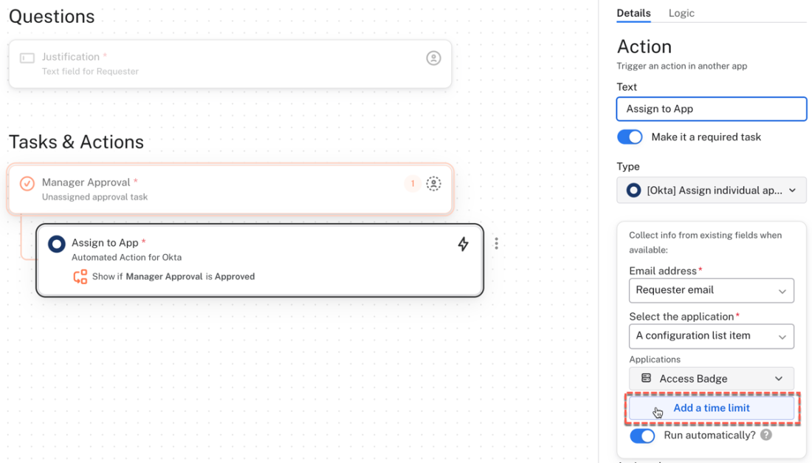Click the lightning bolt automation icon
This screenshot has height=463, width=812.
(463, 244)
